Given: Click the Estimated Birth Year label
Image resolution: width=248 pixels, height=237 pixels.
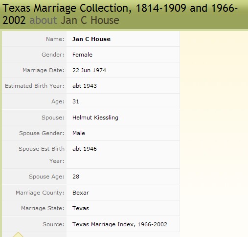Looking at the screenshot, I should [35, 86].
